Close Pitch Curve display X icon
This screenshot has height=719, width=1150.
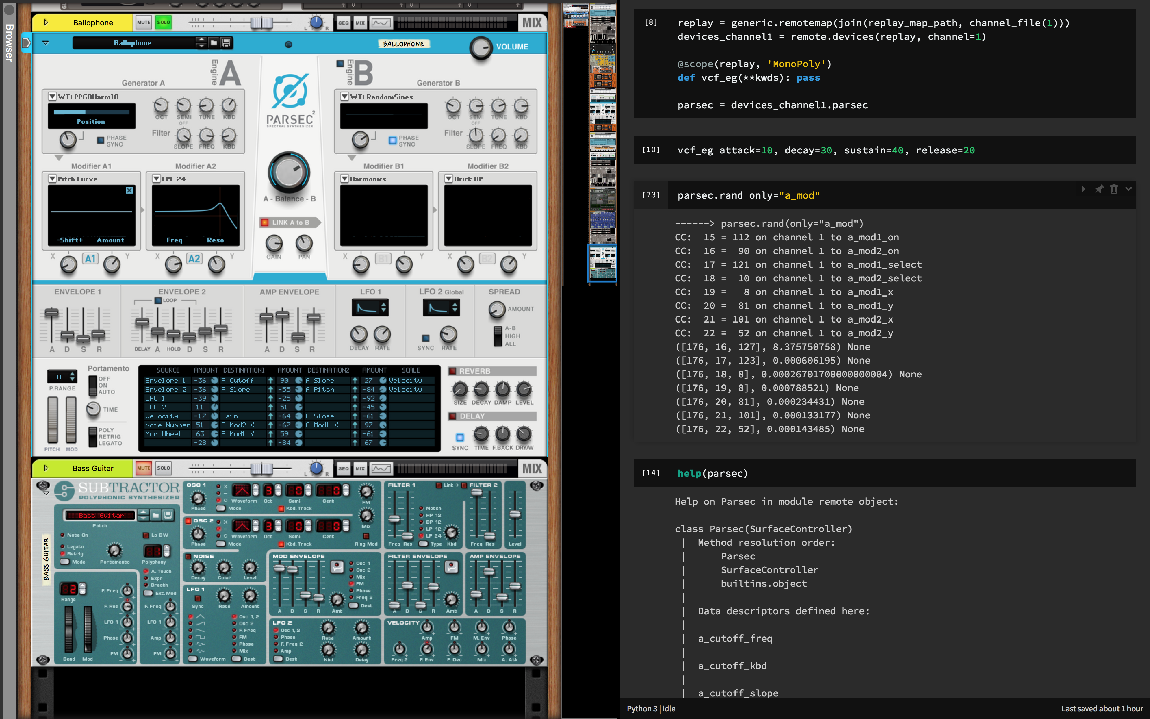(129, 190)
